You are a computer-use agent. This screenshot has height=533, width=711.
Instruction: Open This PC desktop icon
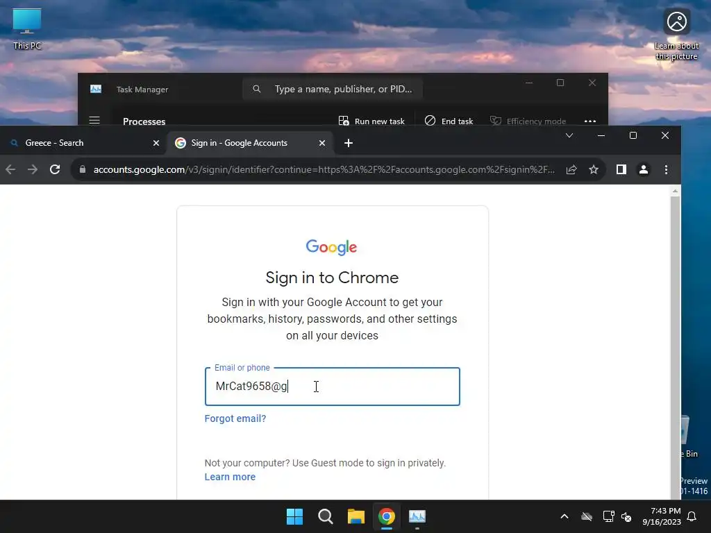click(x=27, y=29)
